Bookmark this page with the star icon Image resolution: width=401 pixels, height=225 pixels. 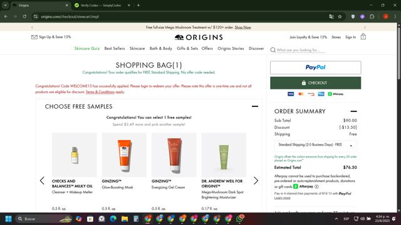tap(340, 17)
